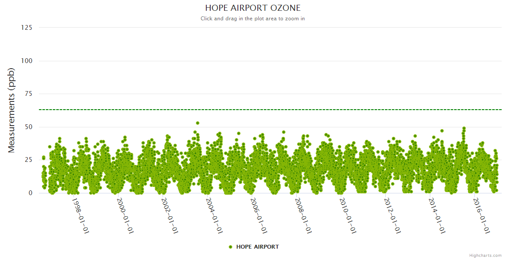Click the zoom instruction subtitle text
The width and height of the screenshot is (506, 259).
[x=253, y=19]
